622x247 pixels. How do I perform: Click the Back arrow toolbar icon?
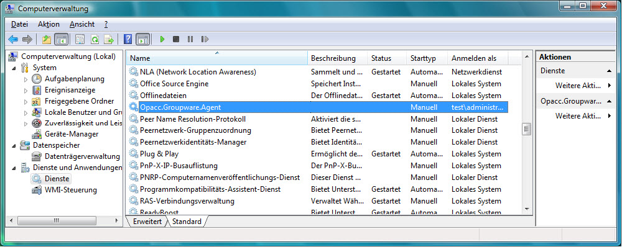click(x=13, y=39)
